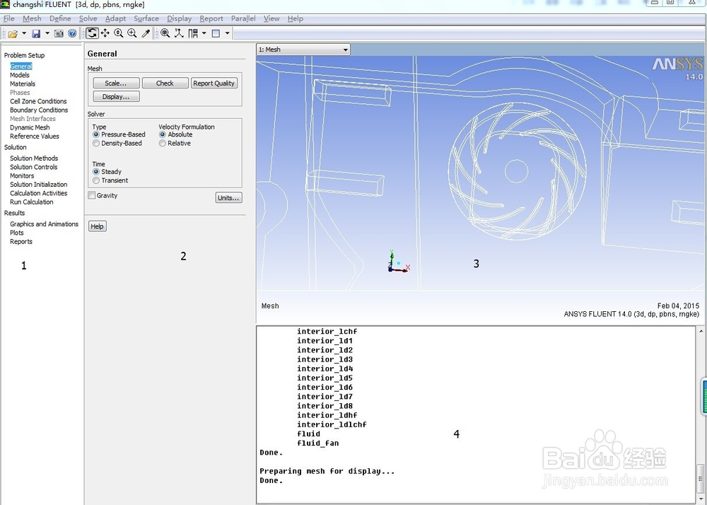Click the Help button in General panel

point(97,226)
